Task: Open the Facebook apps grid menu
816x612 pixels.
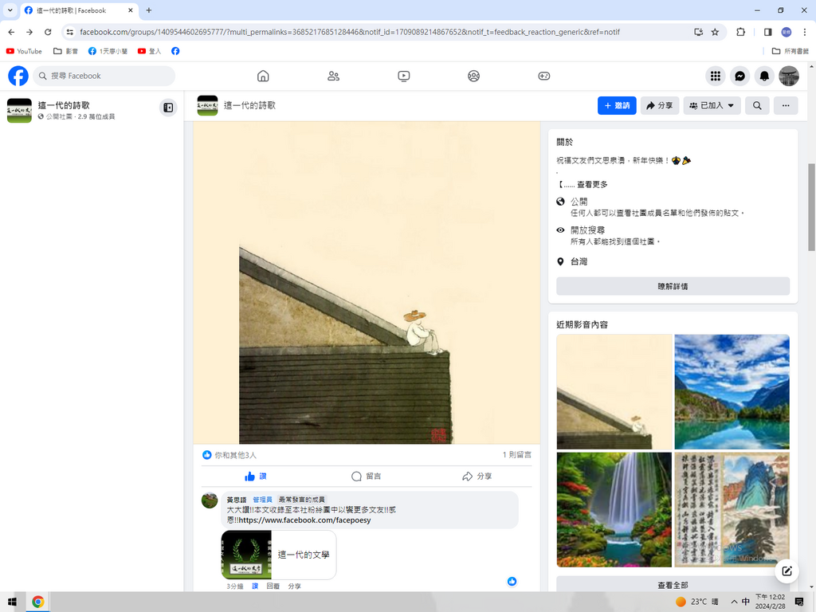Action: tap(715, 76)
